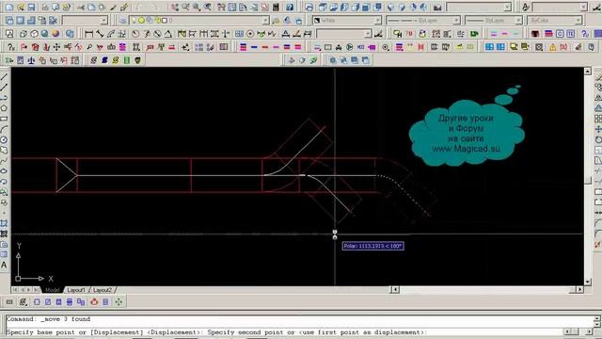Select the Spline curve draw tool
Viewport: 602px width, 339px height.
pos(4,161)
